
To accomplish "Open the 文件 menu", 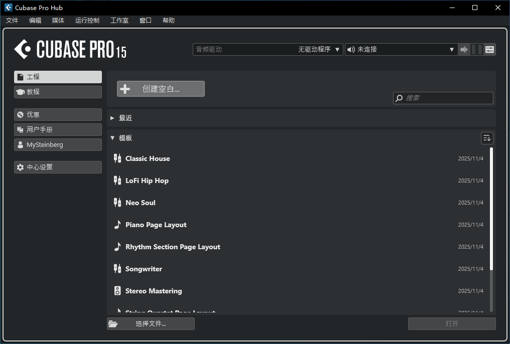I will [x=12, y=21].
